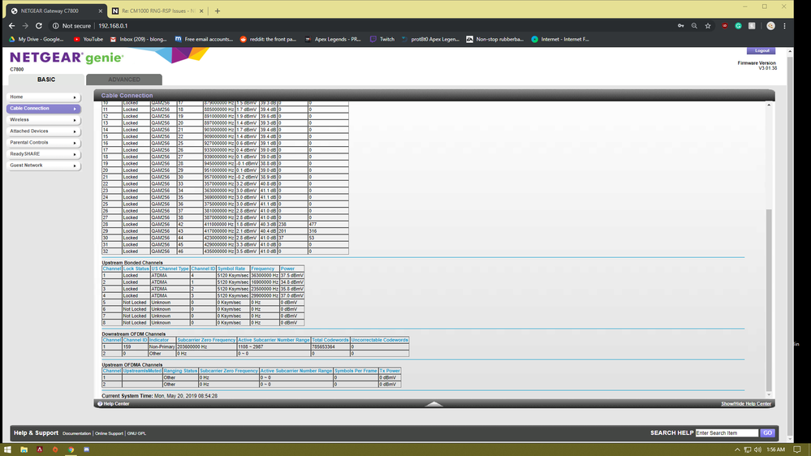811x456 pixels.
Task: Expand help panel with up triangle
Action: click(x=434, y=404)
